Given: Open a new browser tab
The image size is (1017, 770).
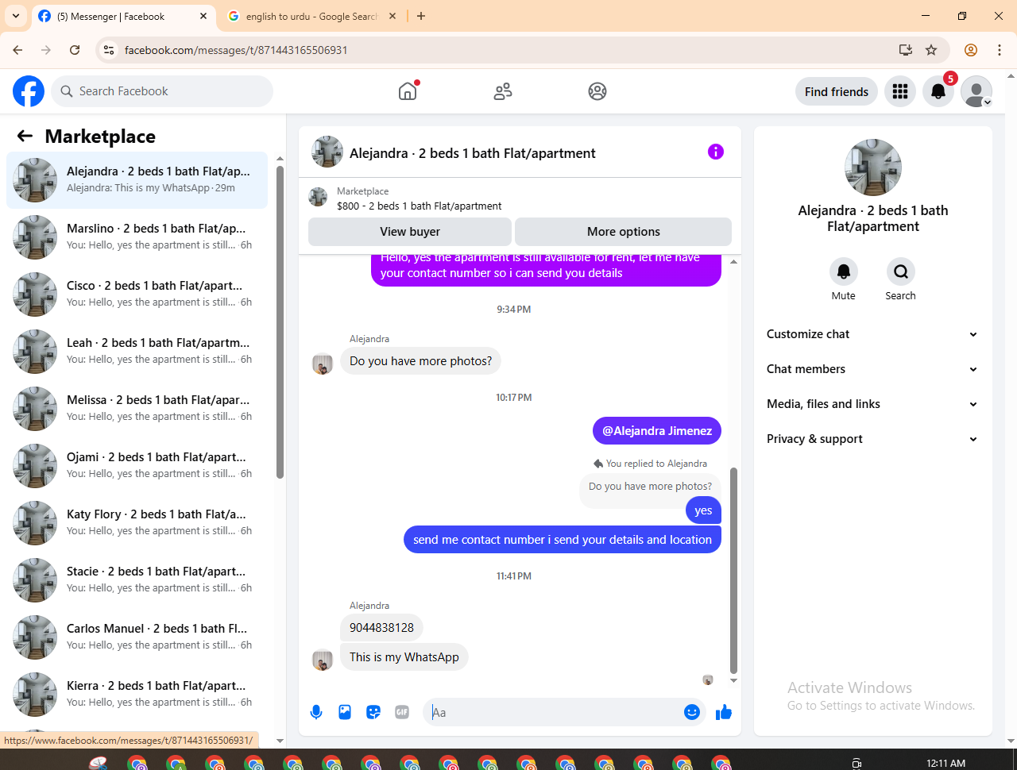Looking at the screenshot, I should [x=421, y=16].
